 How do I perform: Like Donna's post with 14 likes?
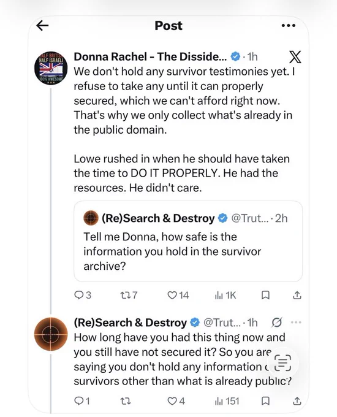pyautogui.click(x=178, y=295)
